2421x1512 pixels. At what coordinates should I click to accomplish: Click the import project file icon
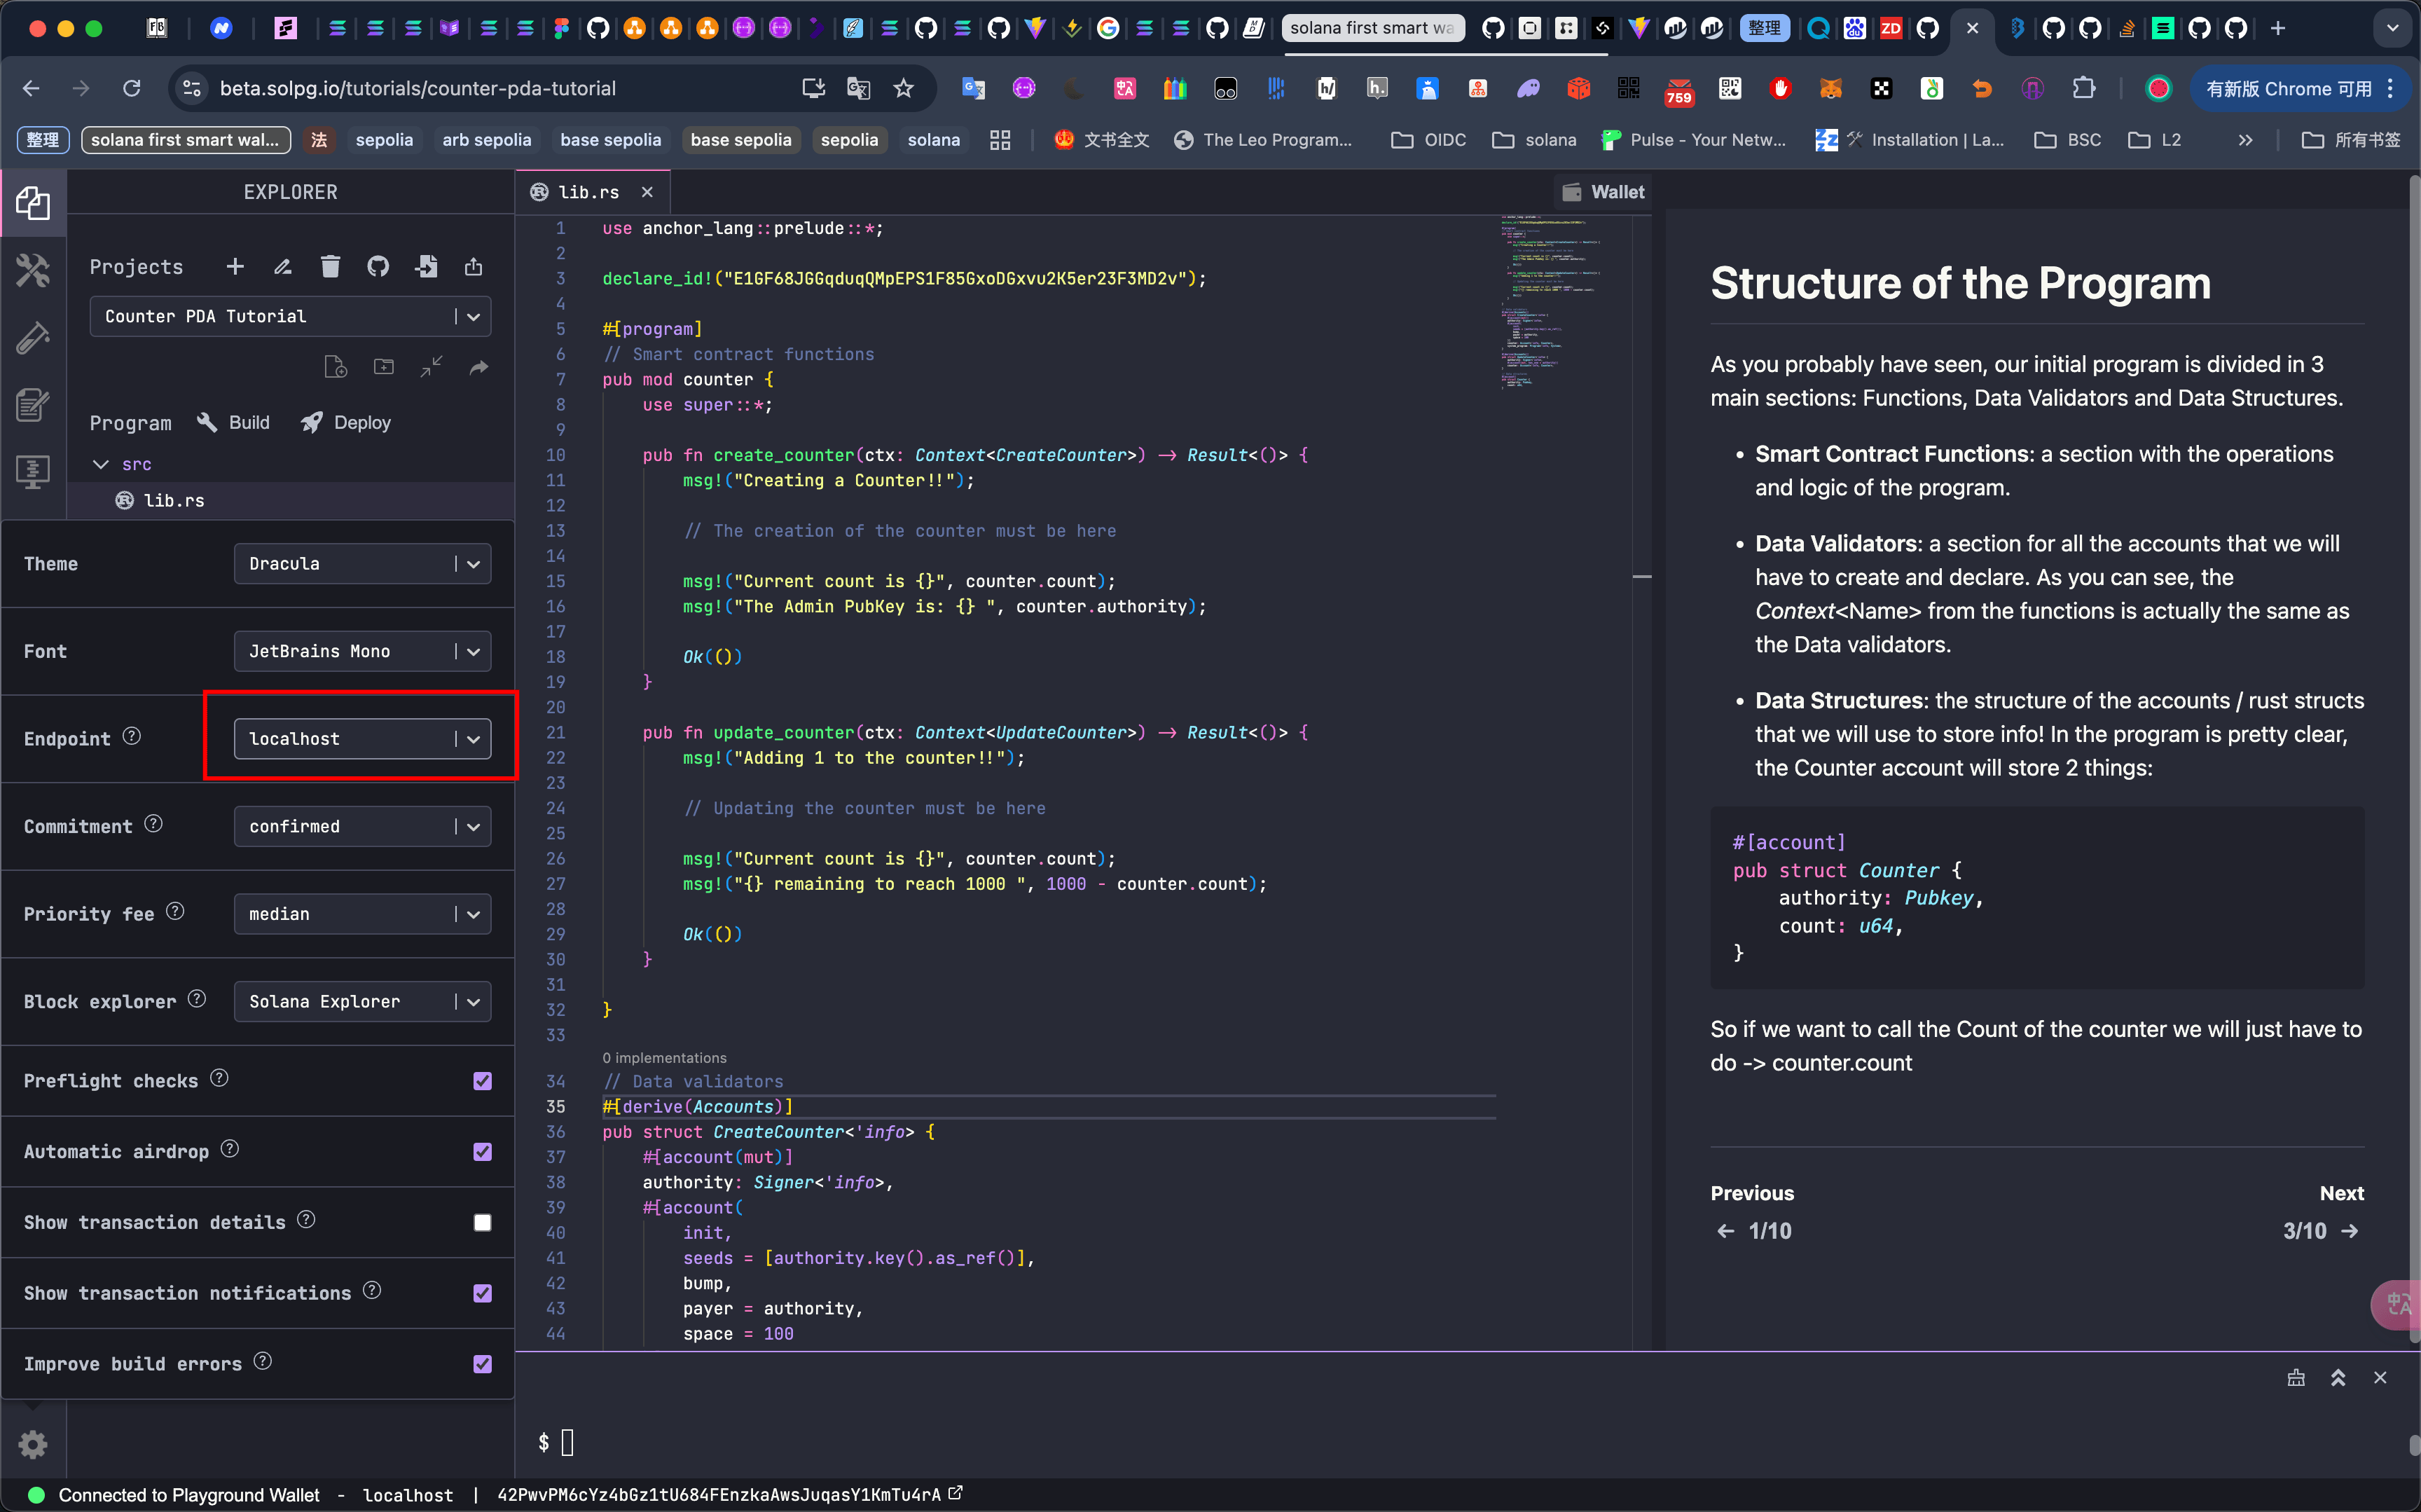click(x=426, y=266)
